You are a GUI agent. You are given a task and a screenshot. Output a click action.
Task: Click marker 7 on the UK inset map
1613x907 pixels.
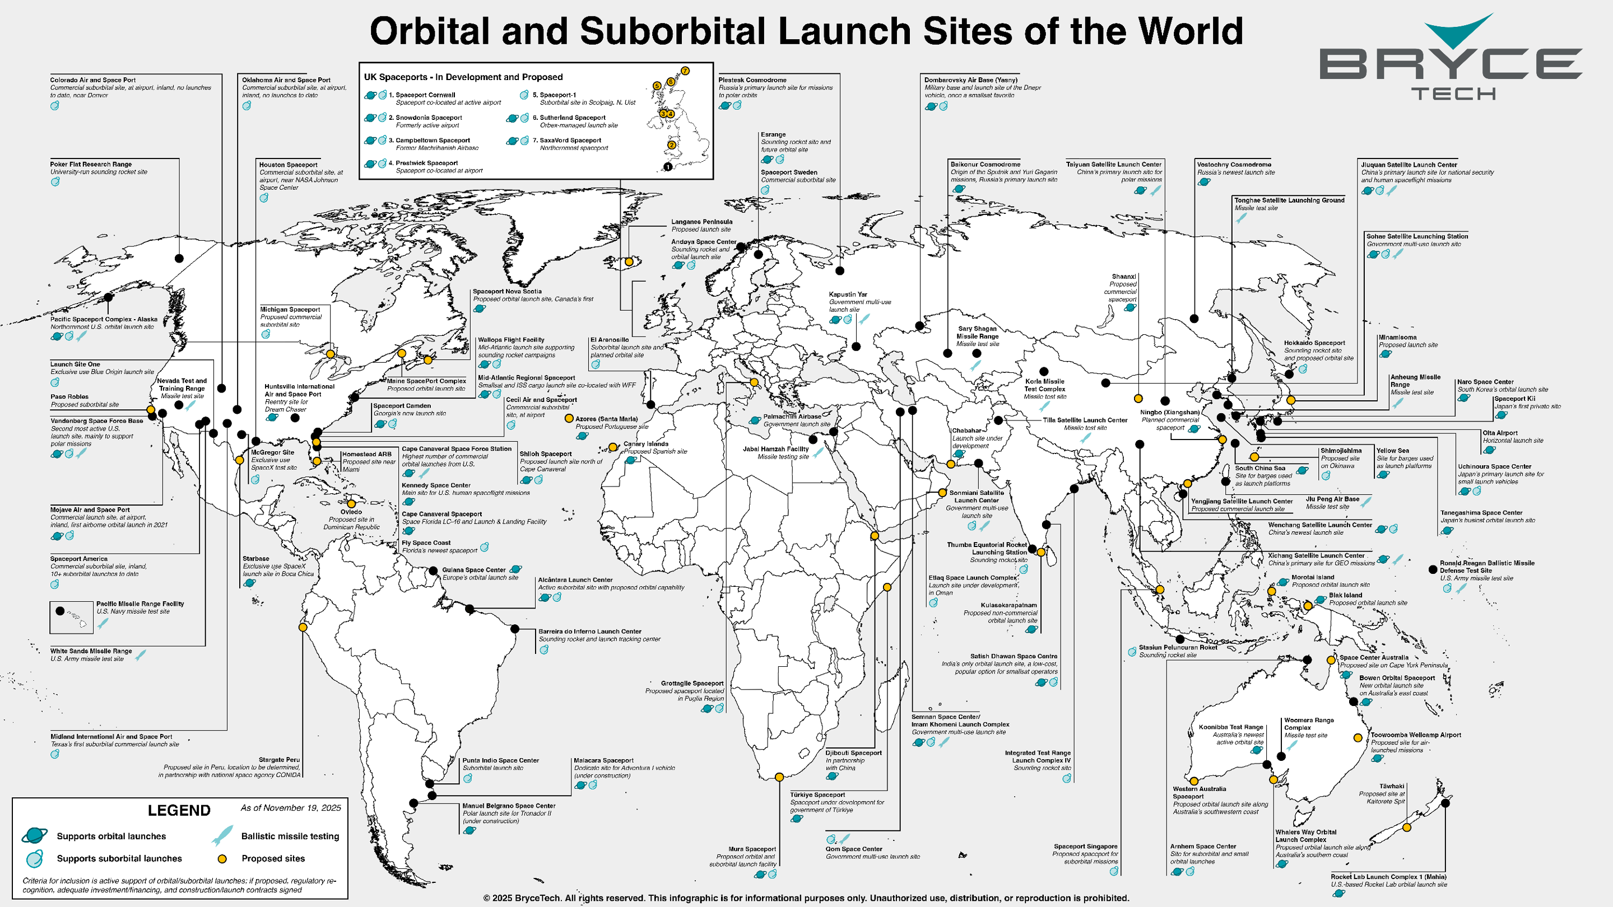[x=685, y=71]
